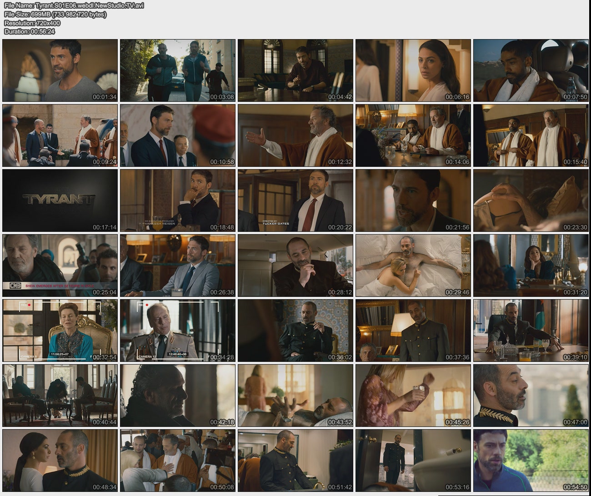Open the Camera 8 recording frame

(x=60, y=330)
